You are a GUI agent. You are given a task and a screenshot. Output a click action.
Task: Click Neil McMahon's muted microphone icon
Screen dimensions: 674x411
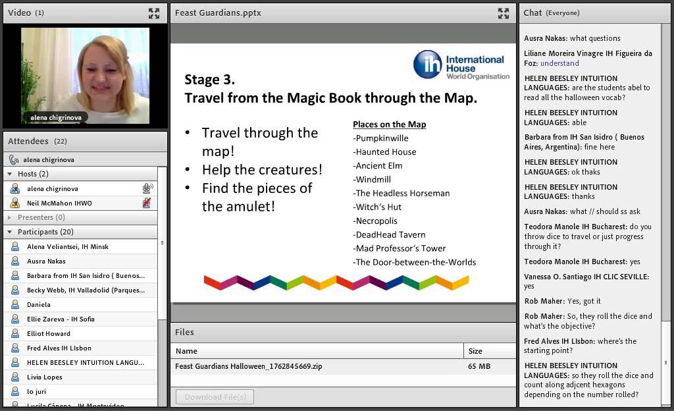[147, 203]
